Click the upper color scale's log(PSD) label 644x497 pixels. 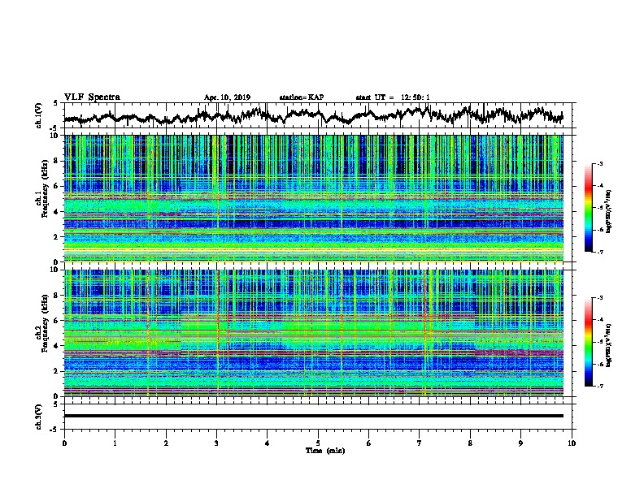[608, 211]
